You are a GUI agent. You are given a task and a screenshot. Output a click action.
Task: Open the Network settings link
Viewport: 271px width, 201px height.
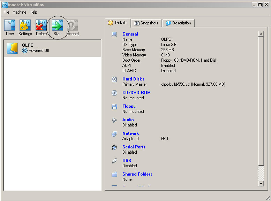[131, 133]
